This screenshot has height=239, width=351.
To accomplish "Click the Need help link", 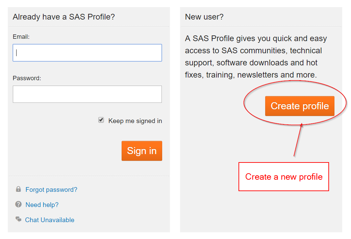I will coord(42,205).
